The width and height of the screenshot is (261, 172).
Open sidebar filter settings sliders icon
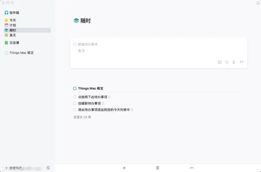(x=48, y=168)
